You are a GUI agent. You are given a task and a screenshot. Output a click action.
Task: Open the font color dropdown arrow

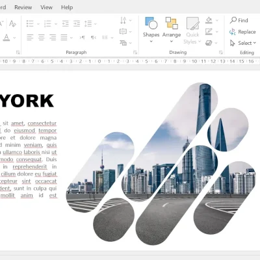(x=14, y=38)
